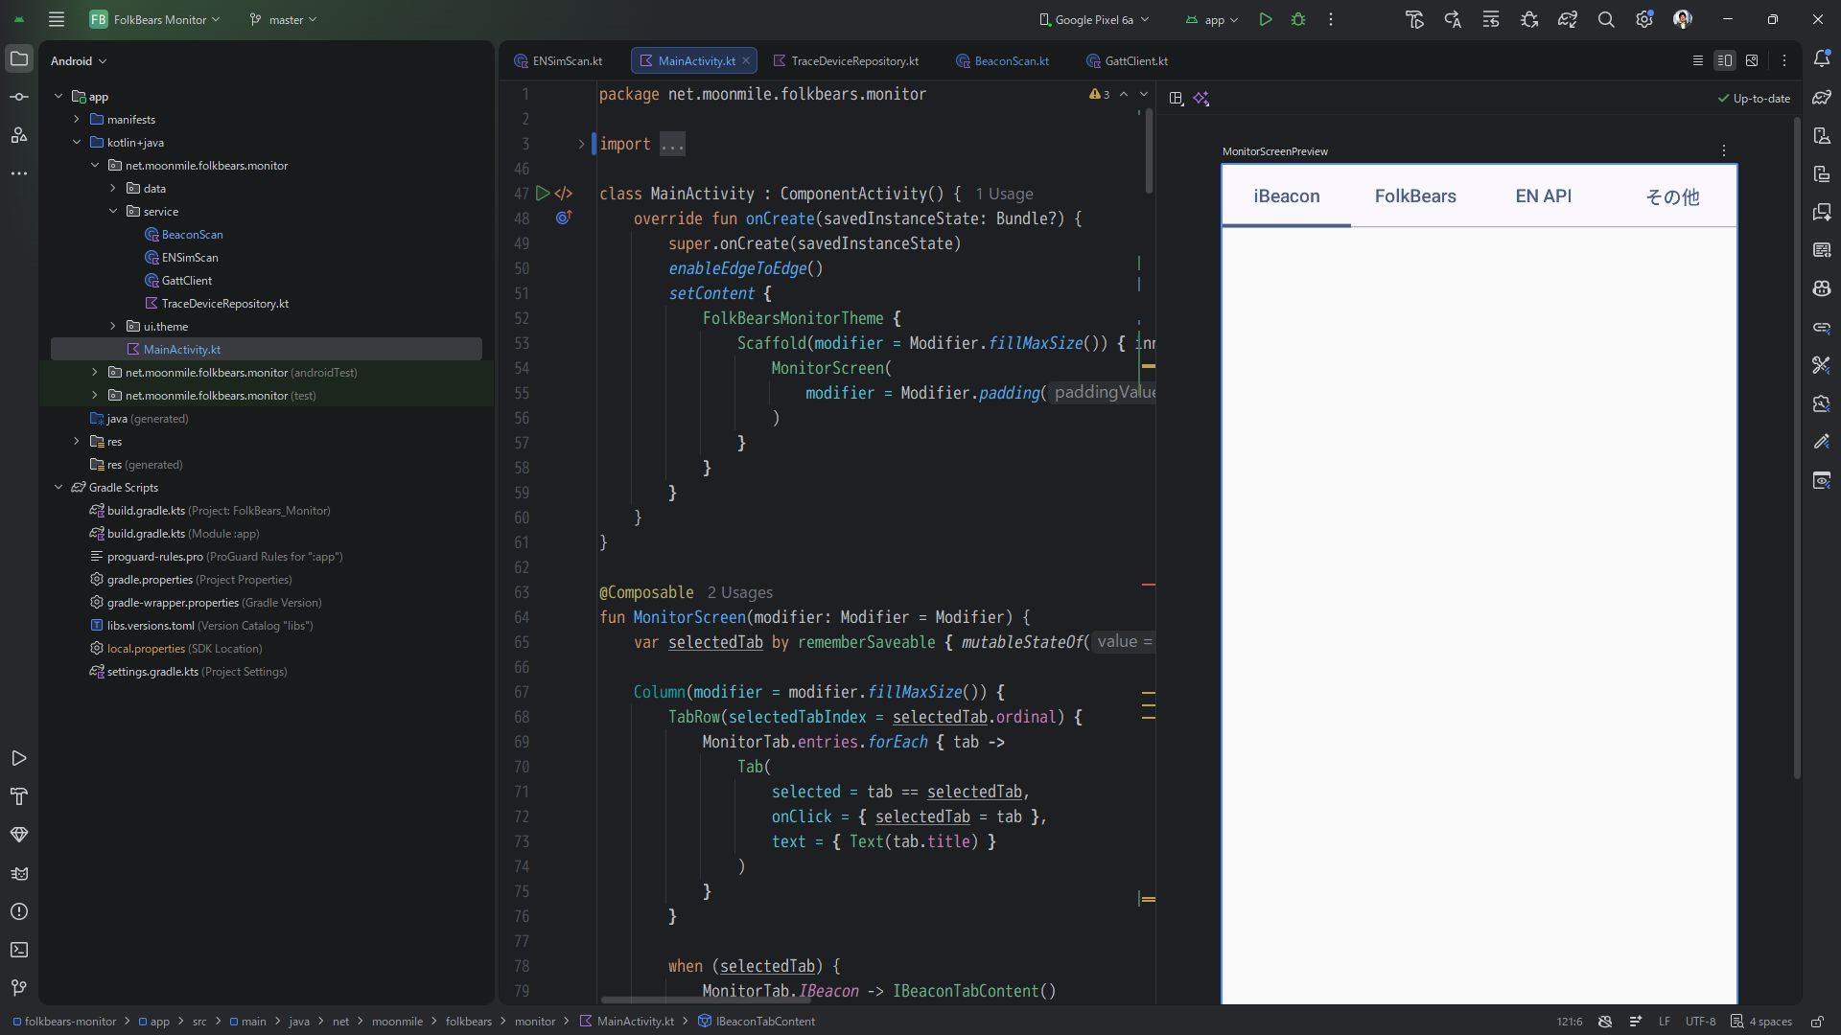Switch the editor to Design only view
This screenshot has height=1035, width=1841.
tap(1752, 60)
